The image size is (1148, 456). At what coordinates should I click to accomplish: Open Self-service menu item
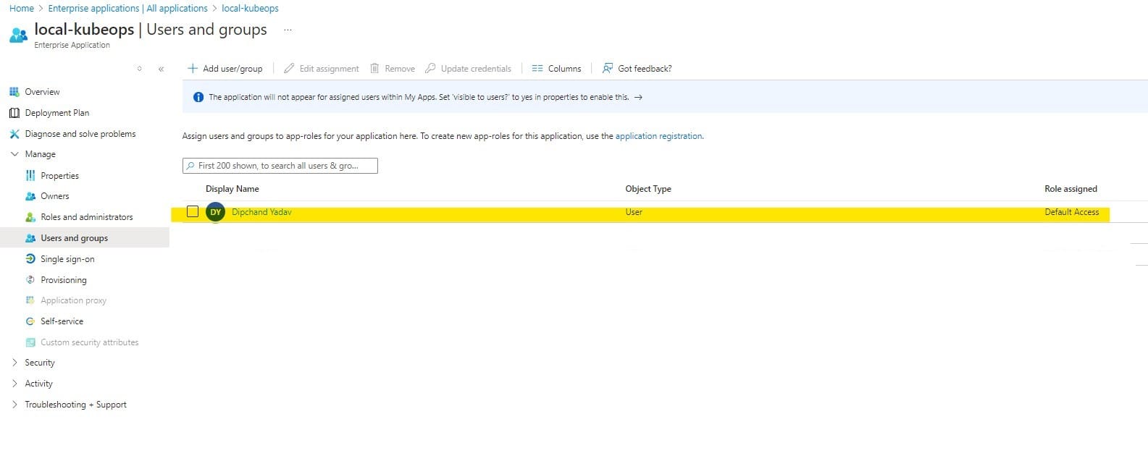point(62,321)
